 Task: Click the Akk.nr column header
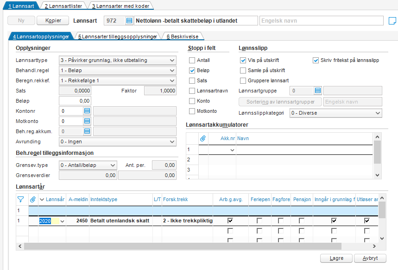(x=222, y=138)
